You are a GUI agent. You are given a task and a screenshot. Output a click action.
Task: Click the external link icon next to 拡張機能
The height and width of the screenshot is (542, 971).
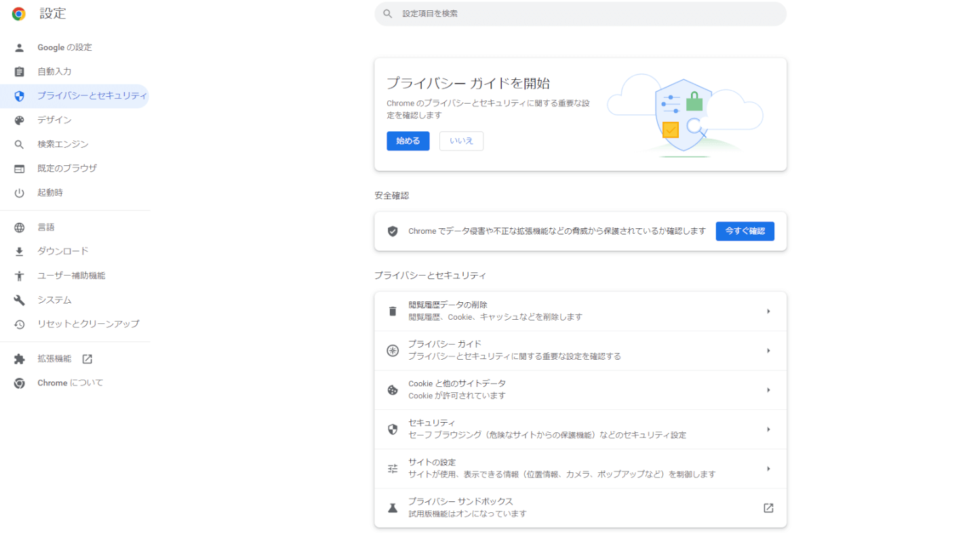(87, 359)
